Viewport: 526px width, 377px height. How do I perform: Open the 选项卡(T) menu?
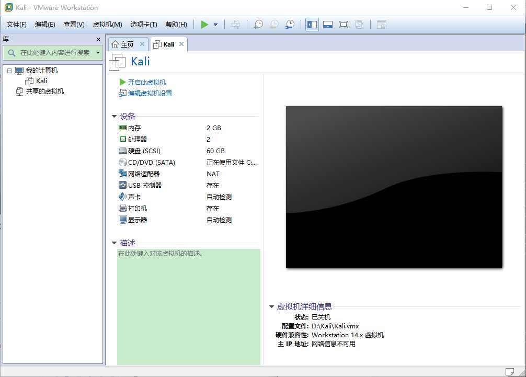(144, 25)
